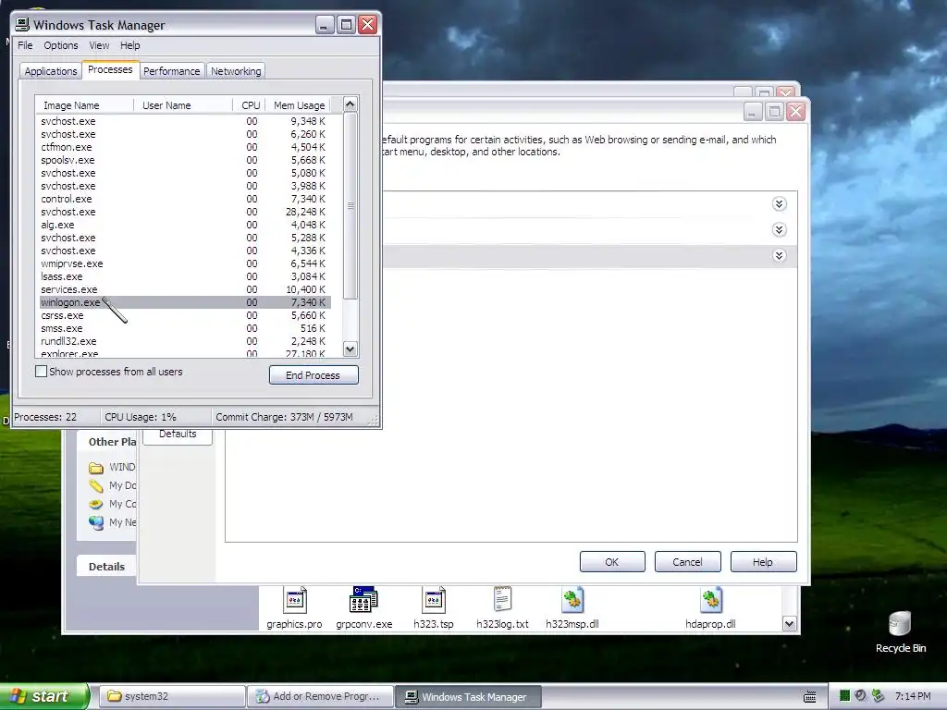Click the tray icon between the green and clock-side icons
Image resolution: width=947 pixels, height=710 pixels.
[861, 695]
